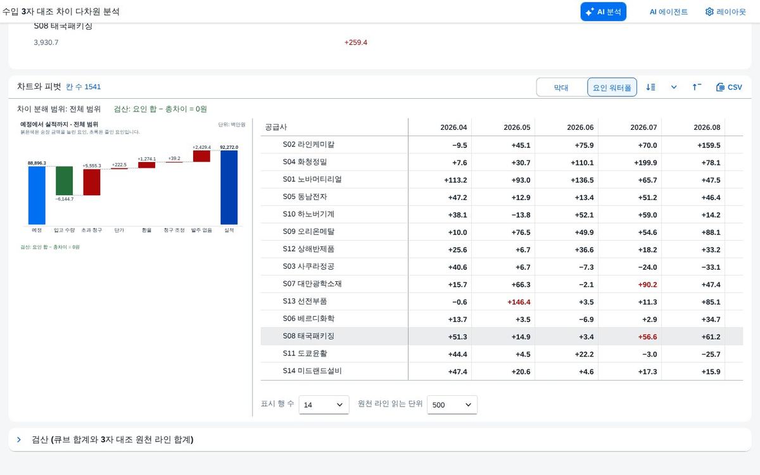The width and height of the screenshot is (760, 475).
Task: Select the S12 상해반제품 row
Action: pyautogui.click(x=502, y=250)
